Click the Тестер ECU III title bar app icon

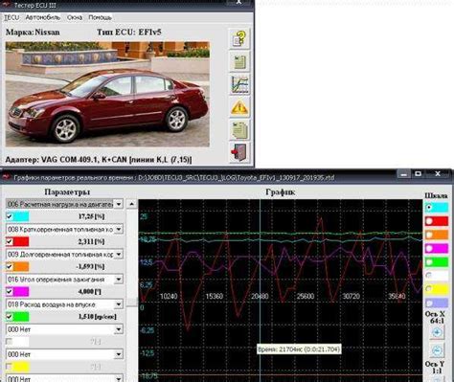[x=6, y=5]
